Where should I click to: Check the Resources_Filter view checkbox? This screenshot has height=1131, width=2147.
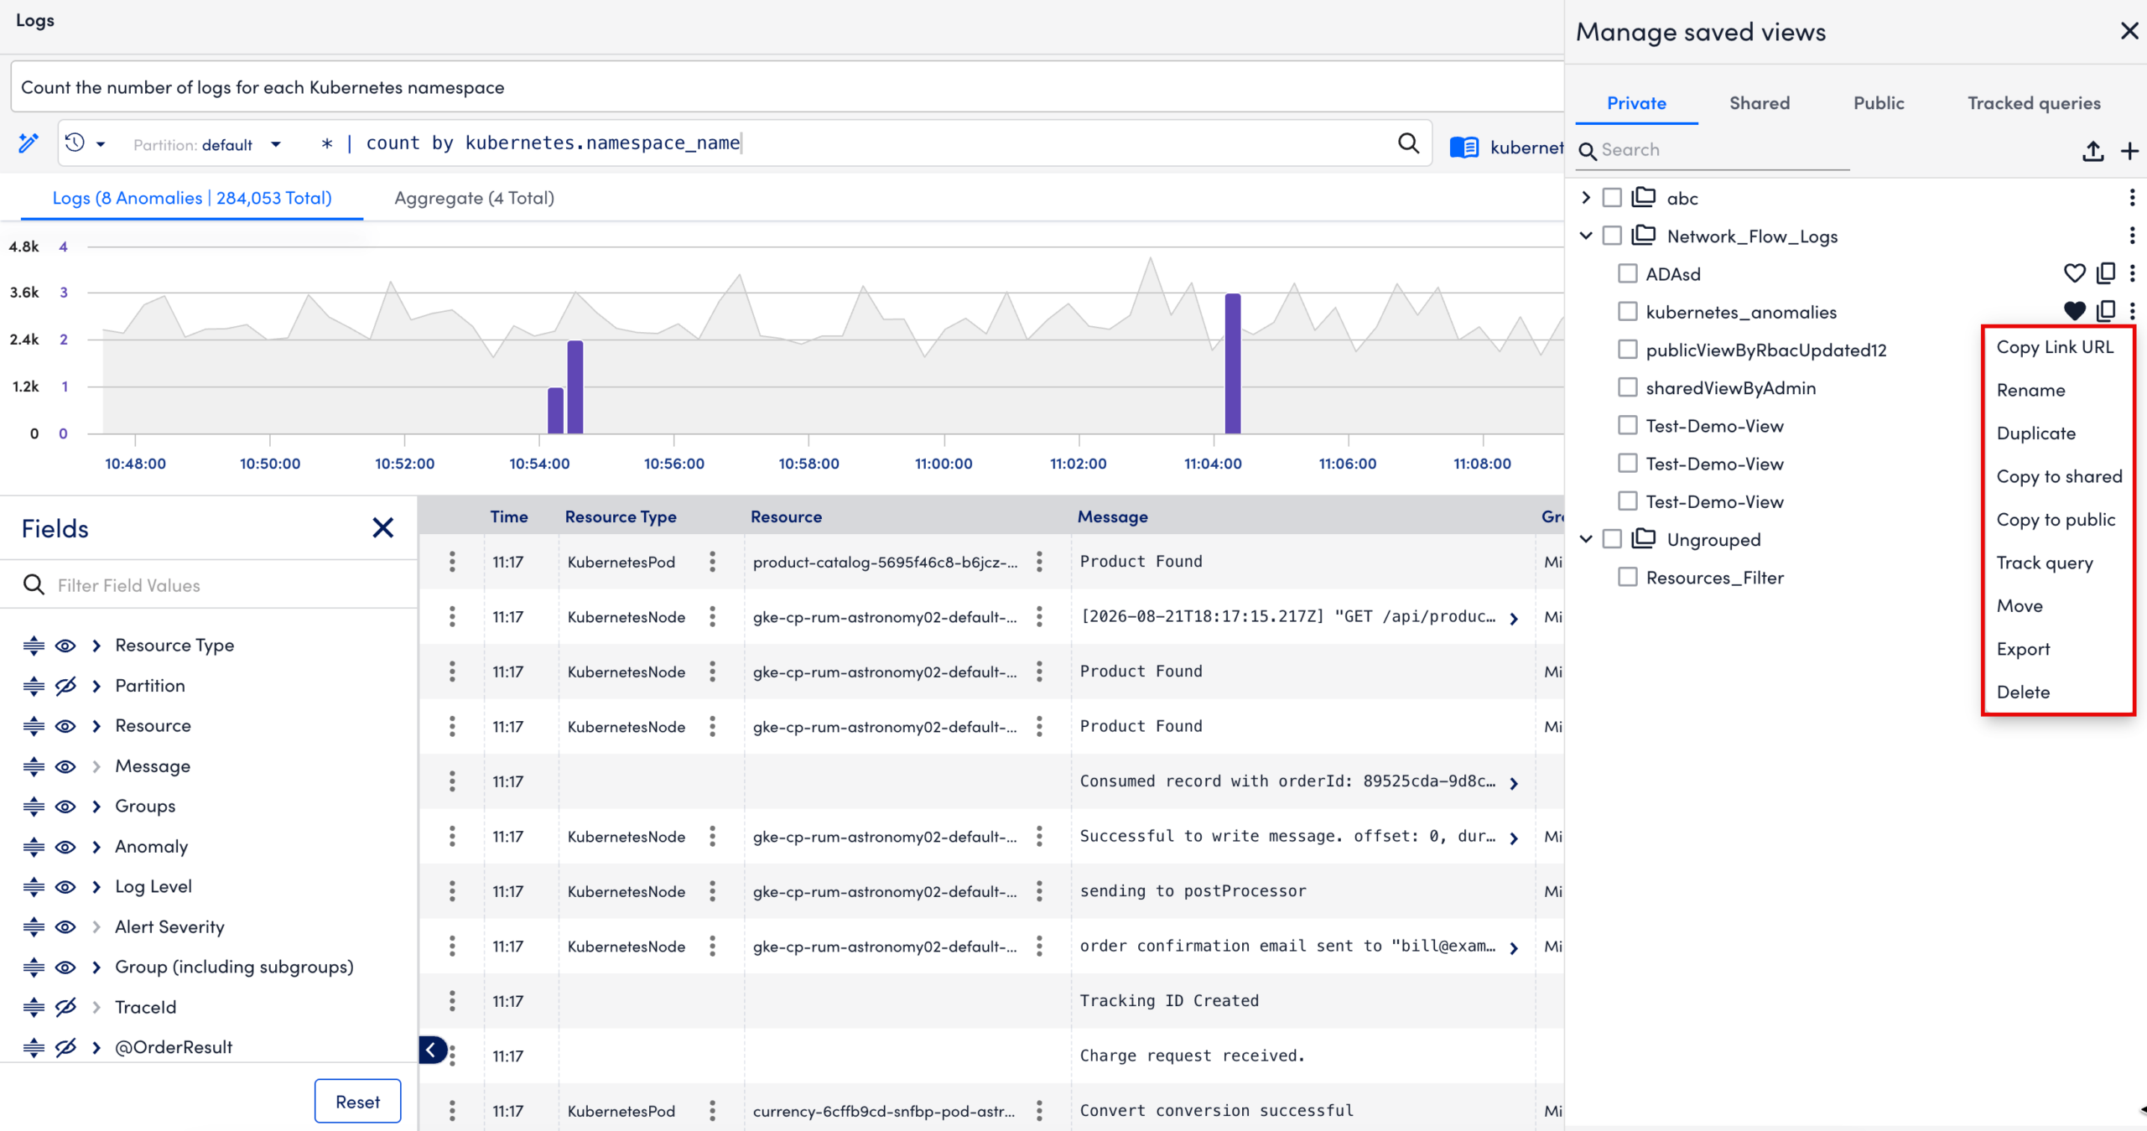[x=1628, y=577]
